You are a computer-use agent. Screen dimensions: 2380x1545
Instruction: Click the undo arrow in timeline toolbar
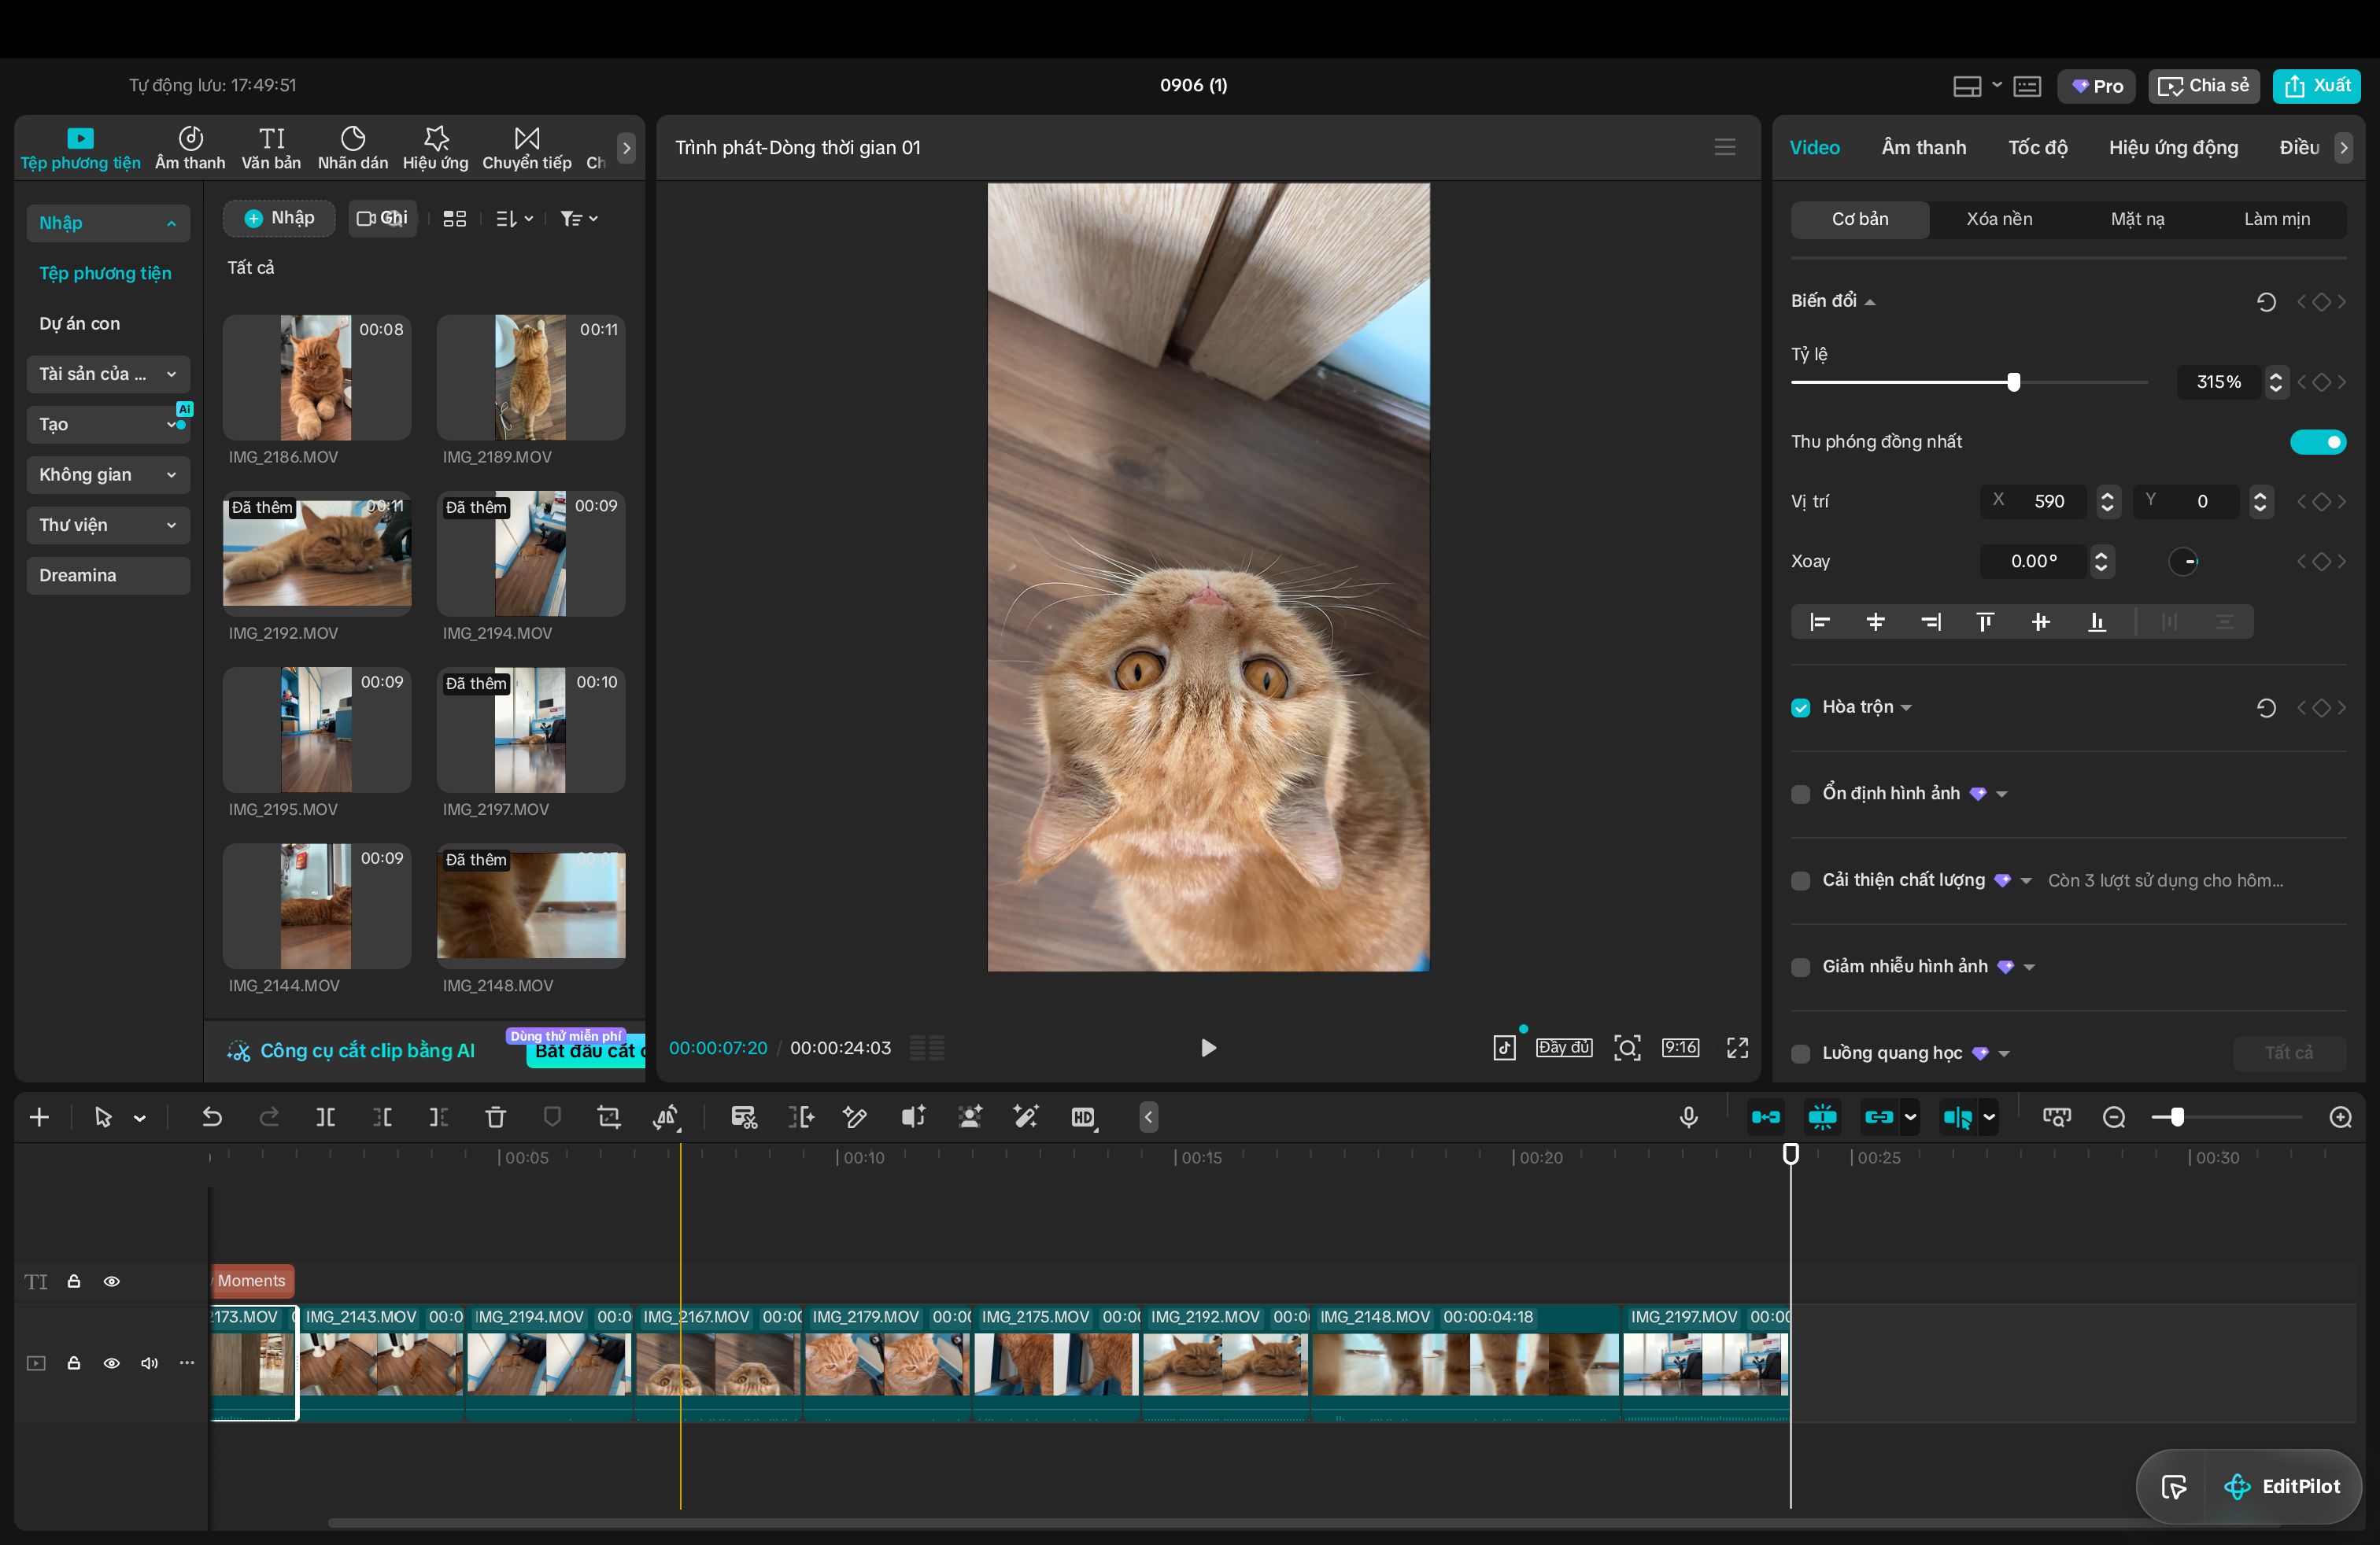click(211, 1117)
